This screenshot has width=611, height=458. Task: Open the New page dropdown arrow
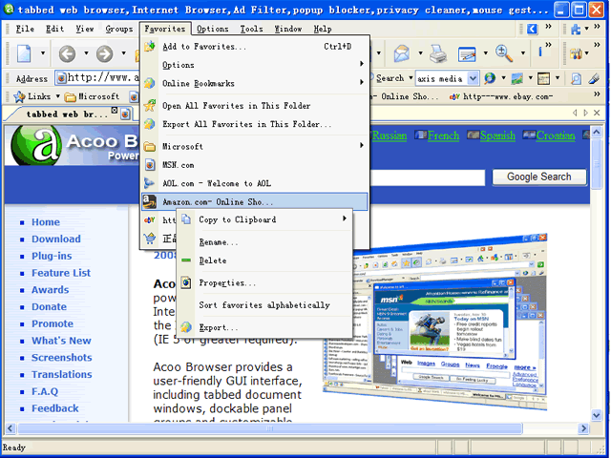pyautogui.click(x=43, y=53)
